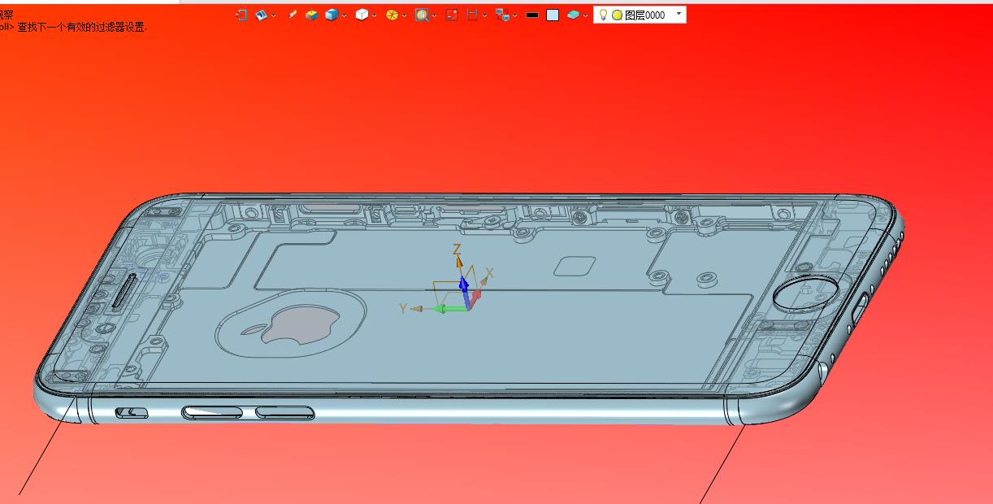Click the blue shaded cube icon
Screen dimensions: 993x504
coord(332,15)
